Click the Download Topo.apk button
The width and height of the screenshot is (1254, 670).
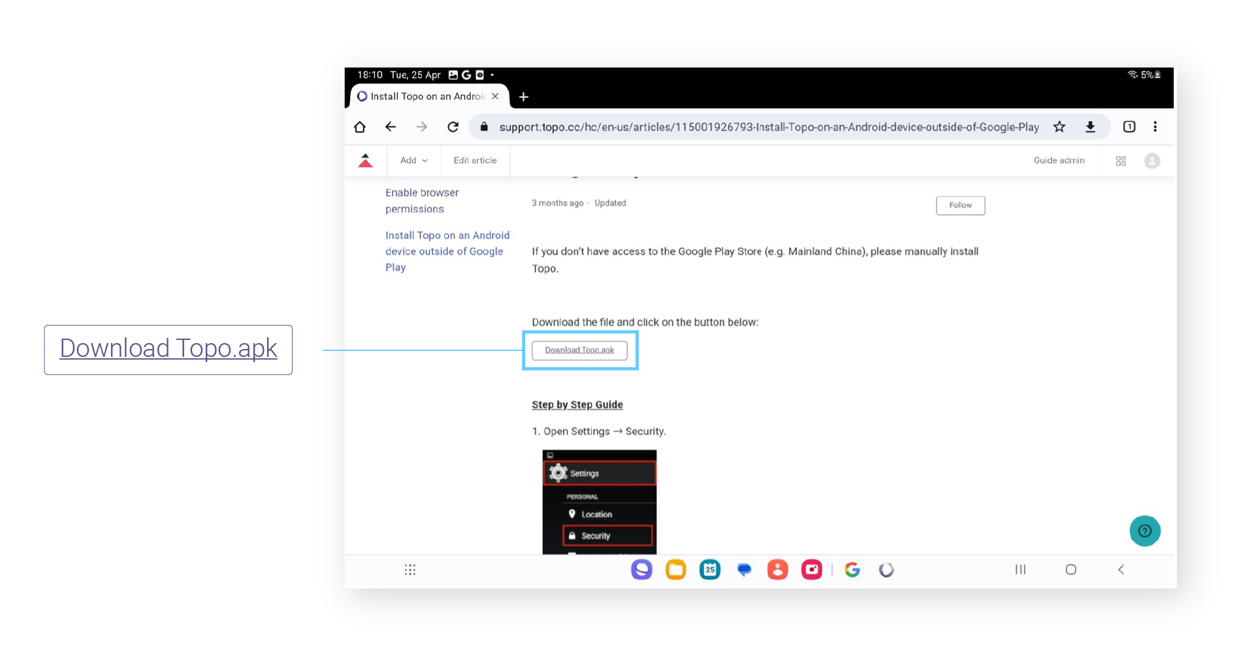point(579,350)
